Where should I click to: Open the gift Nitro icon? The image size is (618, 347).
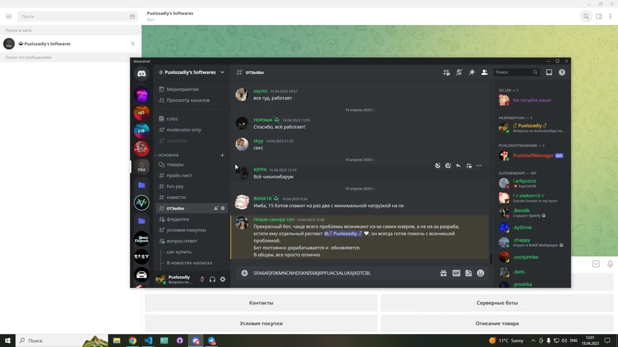[443, 273]
